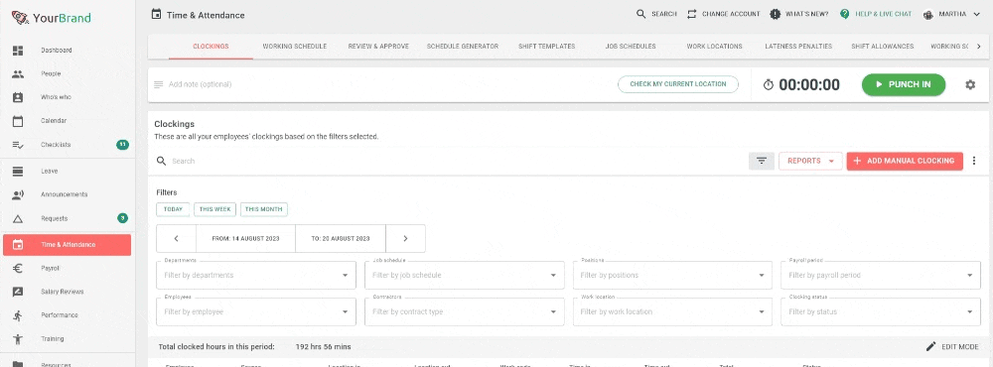Click the 192 hrs 56 mins total

(324, 347)
